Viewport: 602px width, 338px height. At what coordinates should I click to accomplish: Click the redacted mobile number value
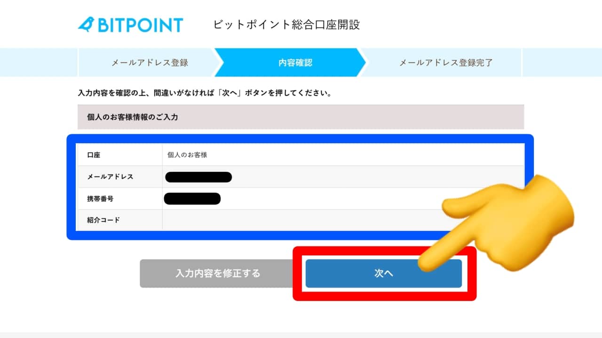coord(192,199)
